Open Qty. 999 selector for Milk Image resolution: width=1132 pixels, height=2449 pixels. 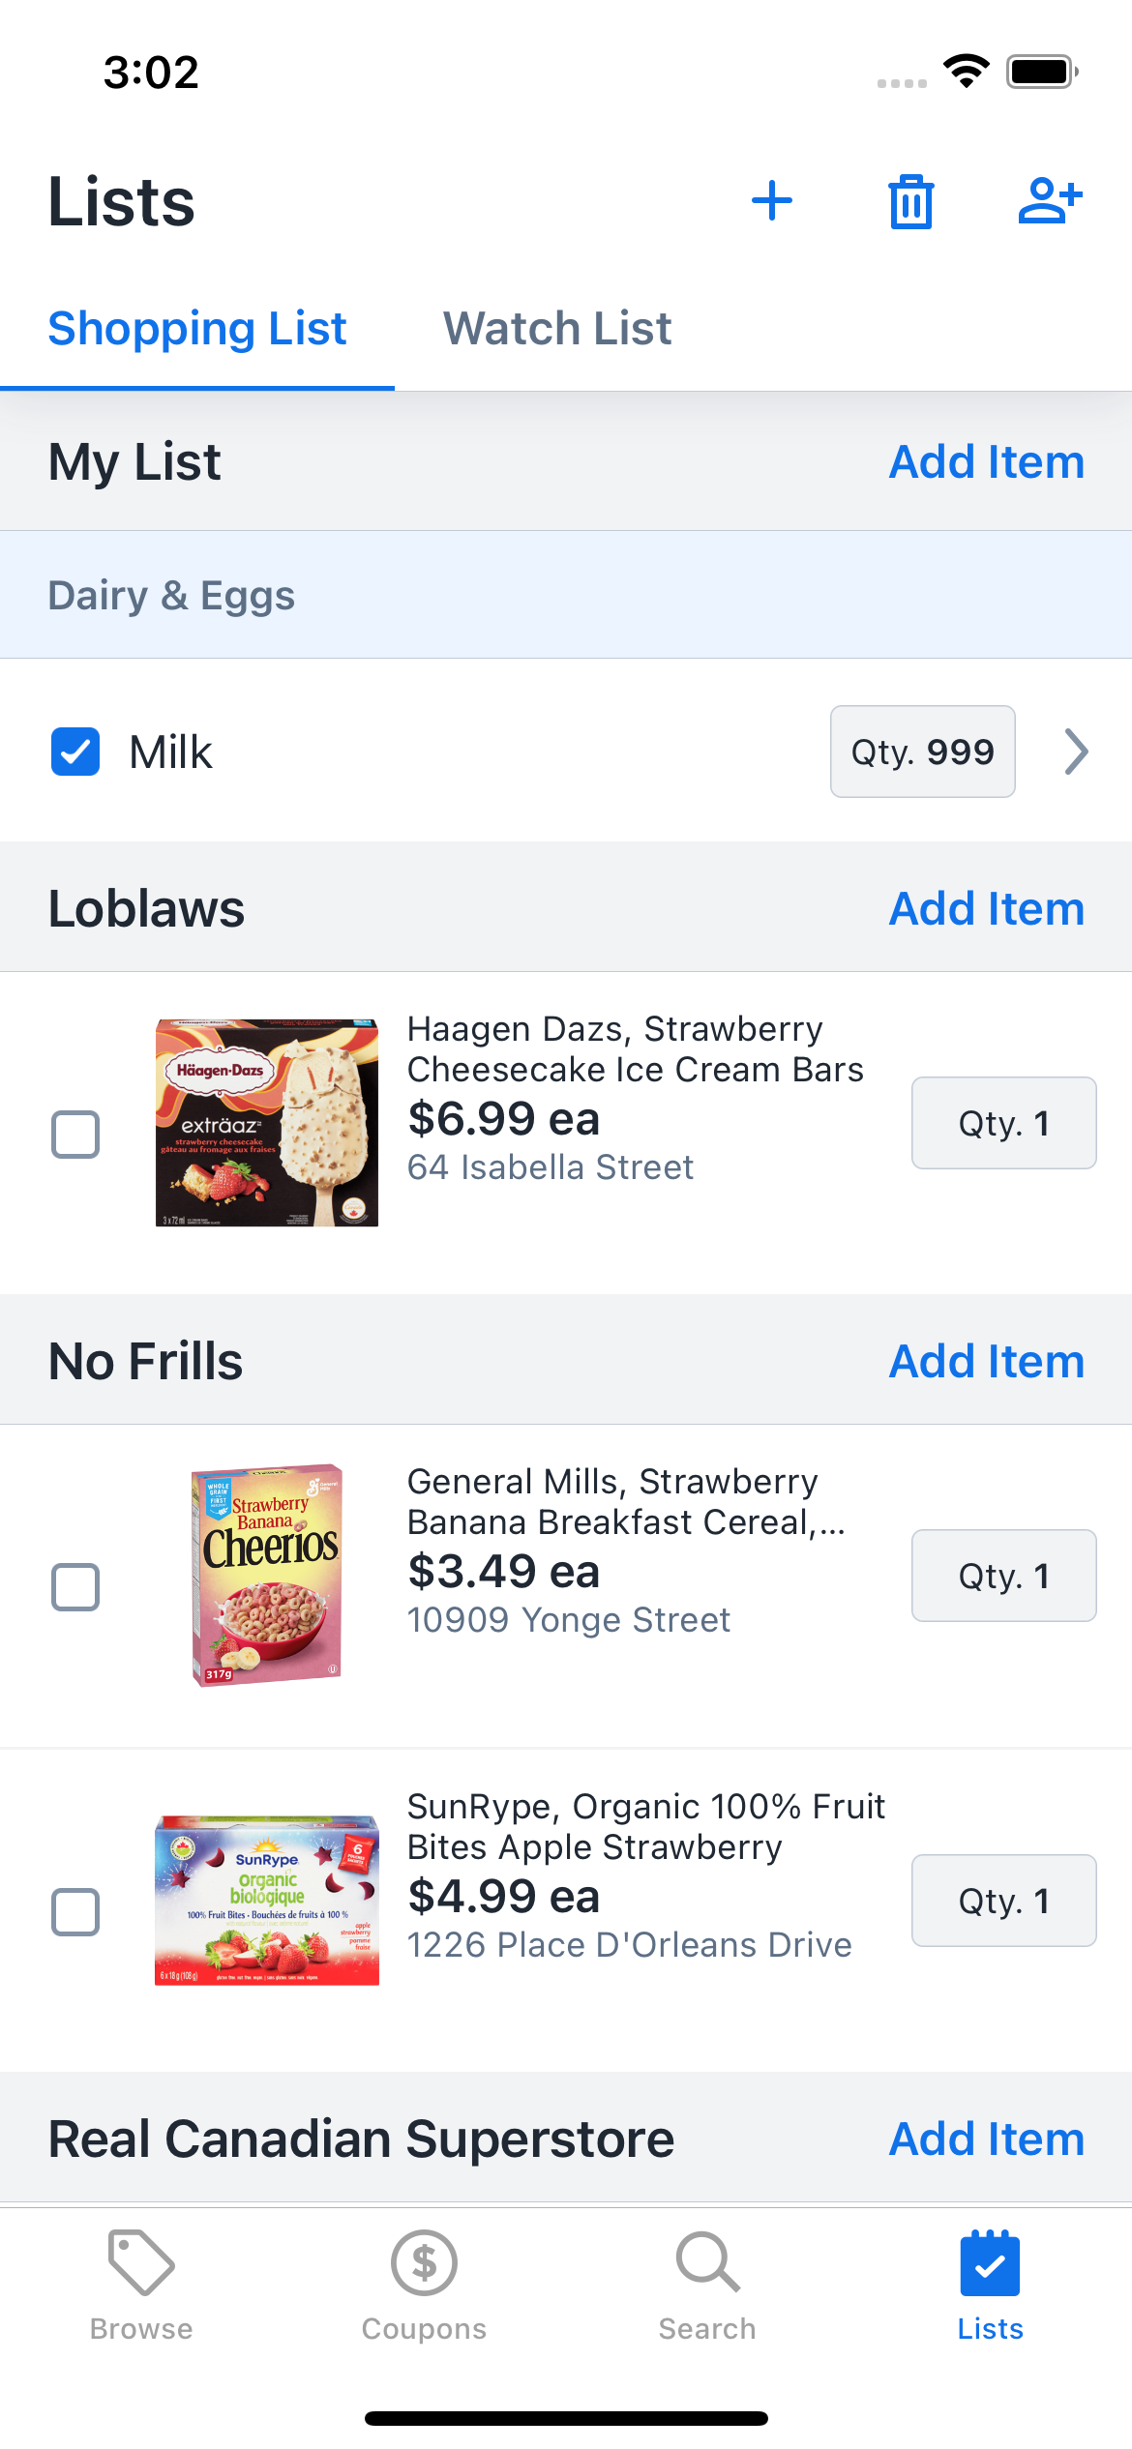pos(923,752)
